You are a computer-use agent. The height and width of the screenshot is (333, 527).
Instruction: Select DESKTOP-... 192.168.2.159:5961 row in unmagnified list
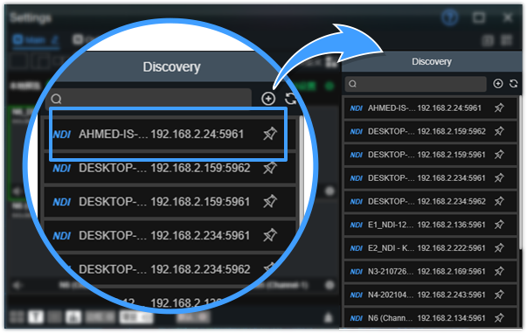tap(430, 155)
